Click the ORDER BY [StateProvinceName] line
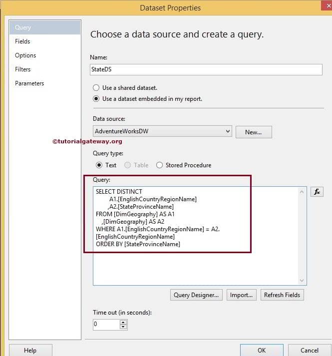The image size is (332, 356). (138, 244)
